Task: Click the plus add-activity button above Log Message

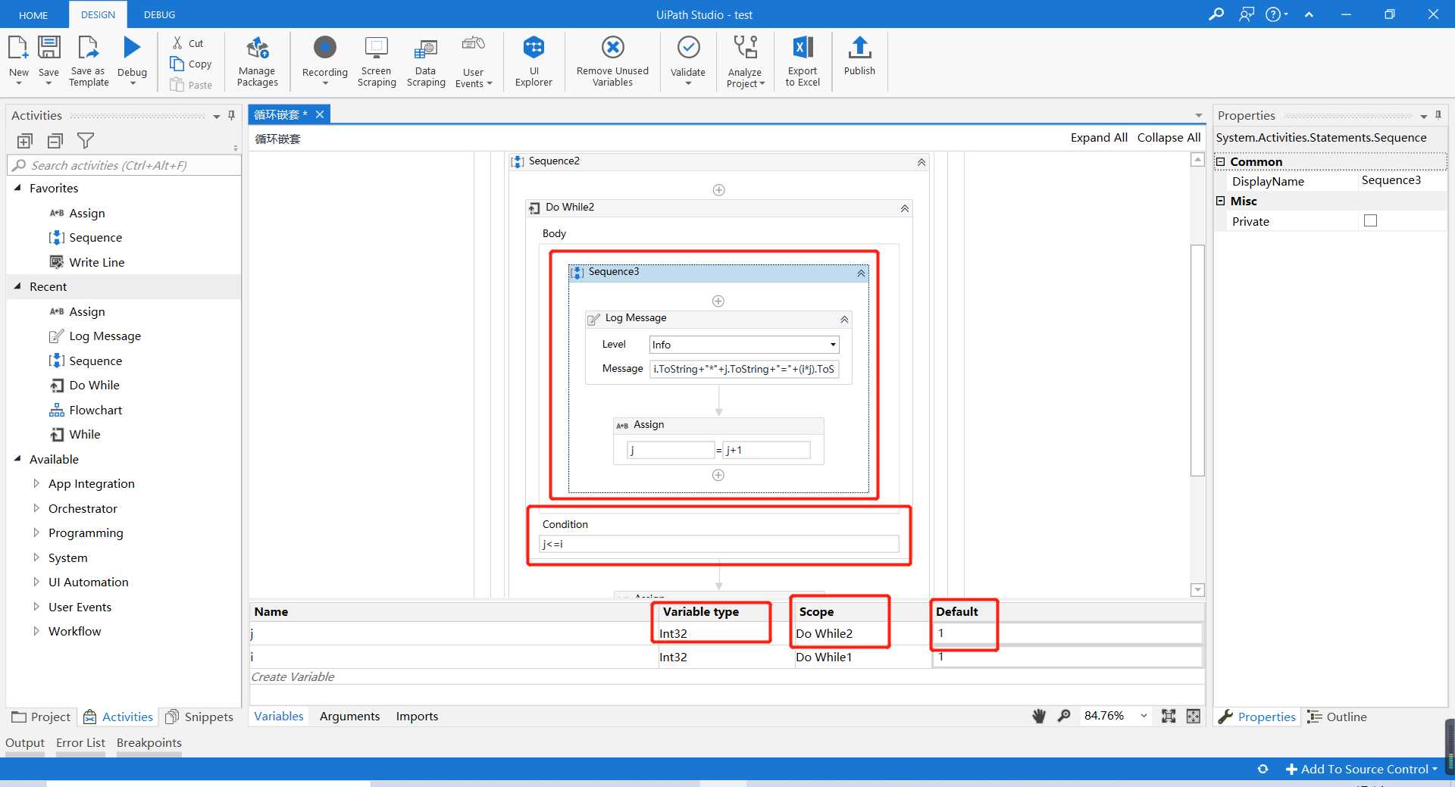Action: 718,301
